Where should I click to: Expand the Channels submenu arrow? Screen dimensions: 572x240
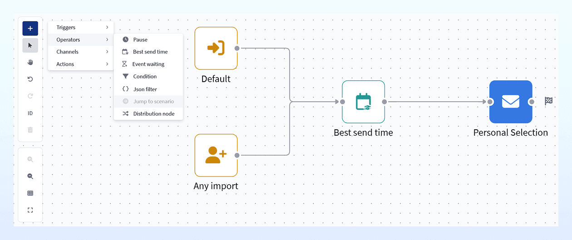107,52
